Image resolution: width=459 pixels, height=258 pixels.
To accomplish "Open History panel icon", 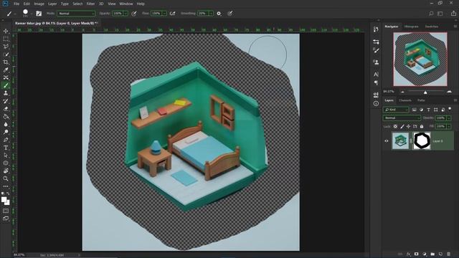I will coord(376,29).
